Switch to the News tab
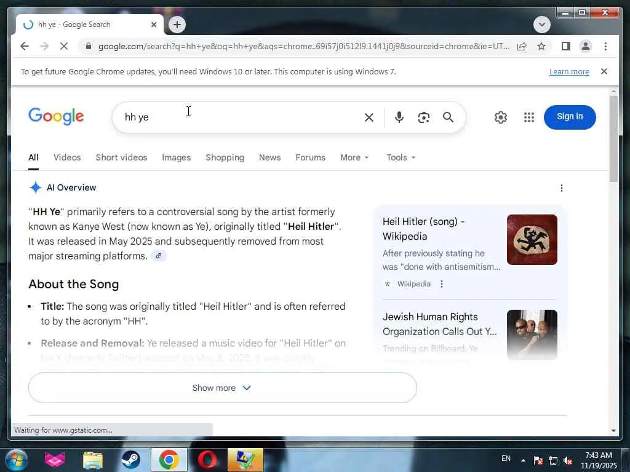 click(269, 158)
